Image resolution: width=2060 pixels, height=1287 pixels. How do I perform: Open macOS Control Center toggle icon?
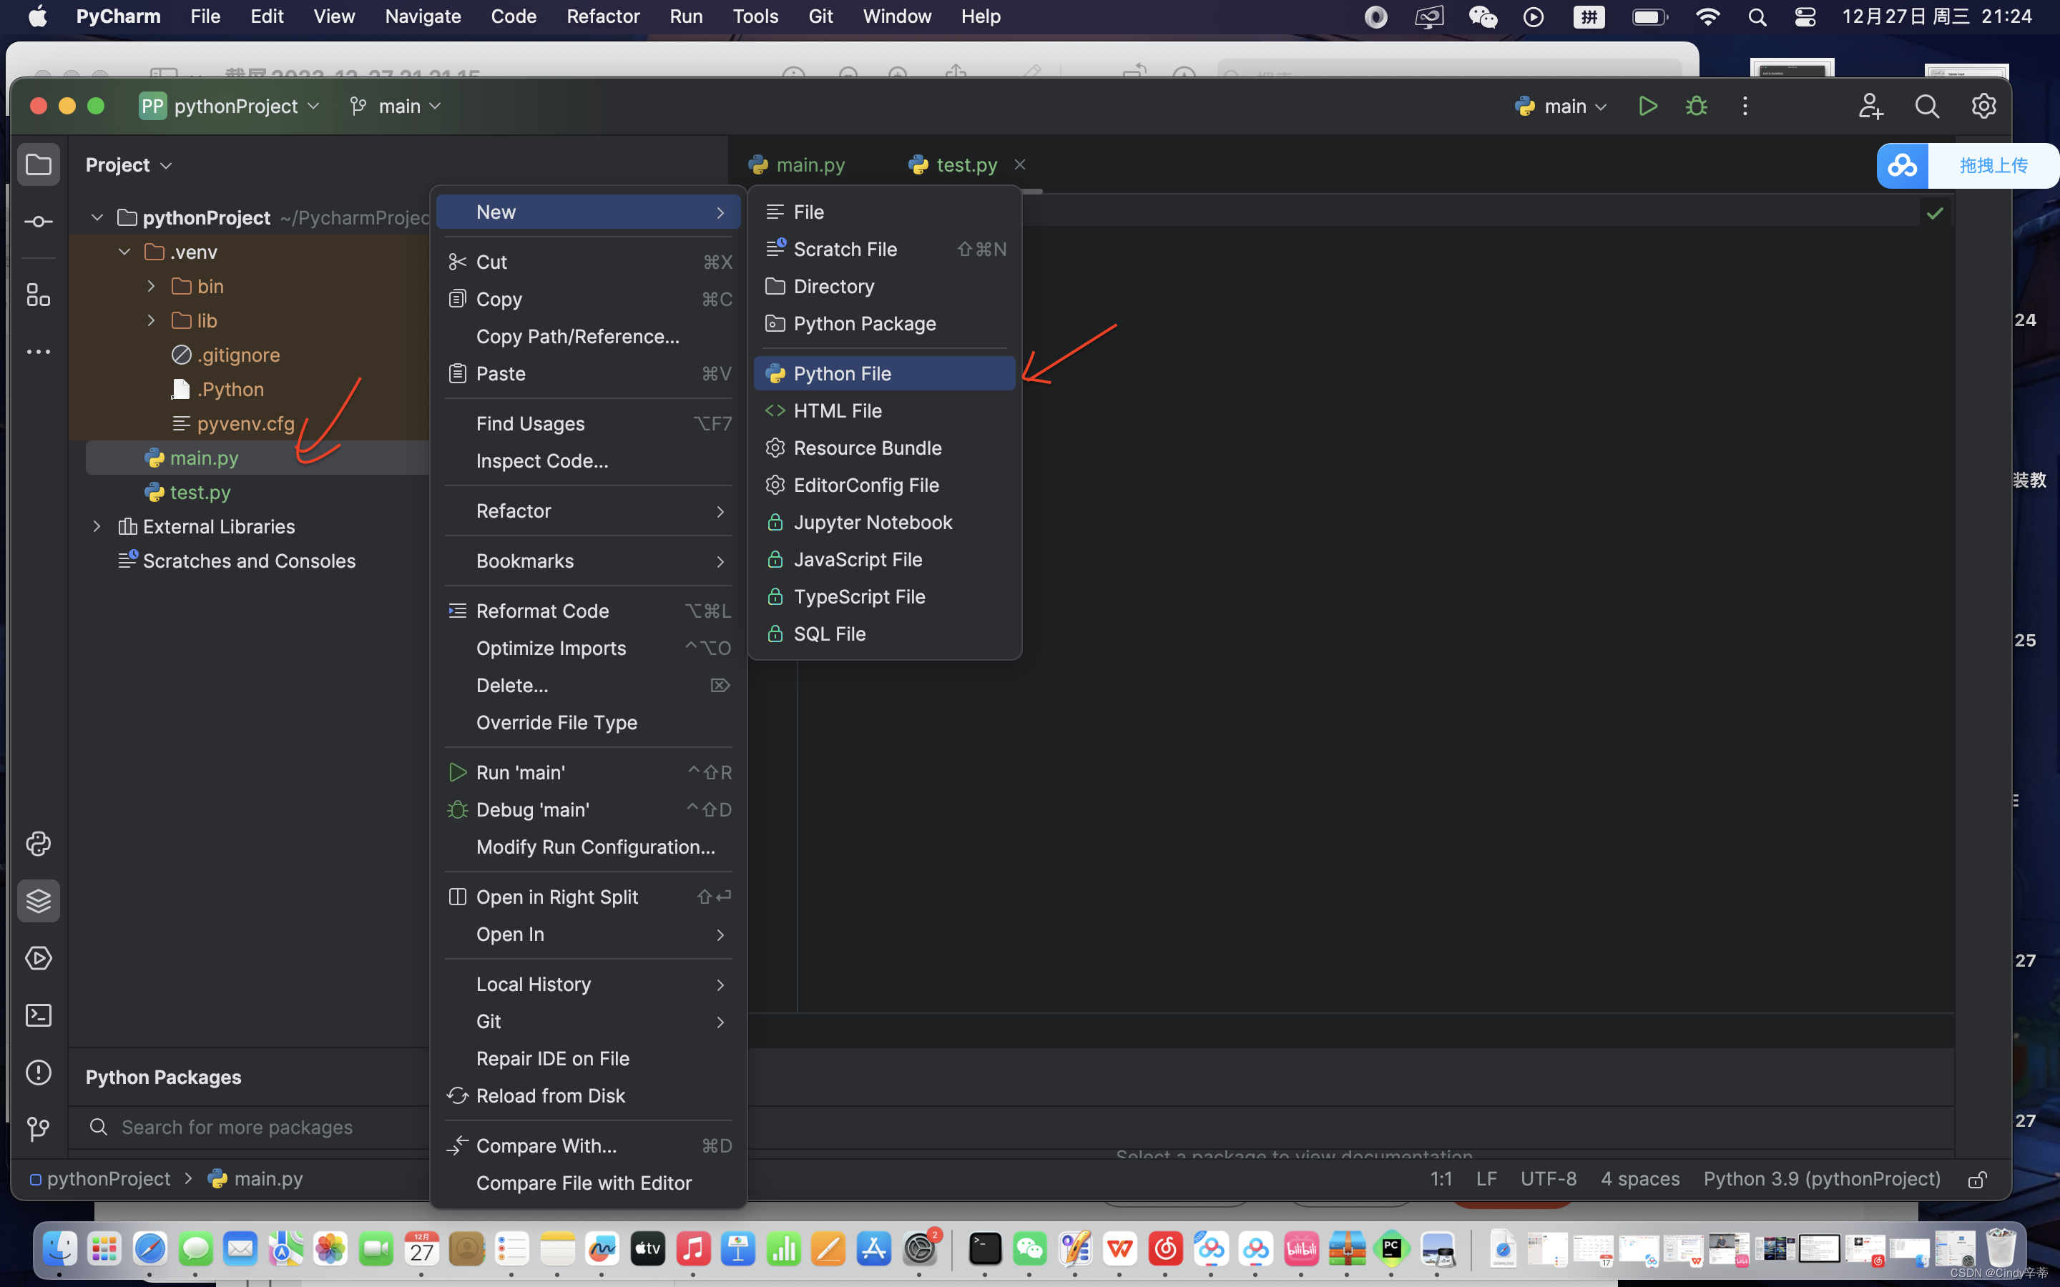point(1805,16)
